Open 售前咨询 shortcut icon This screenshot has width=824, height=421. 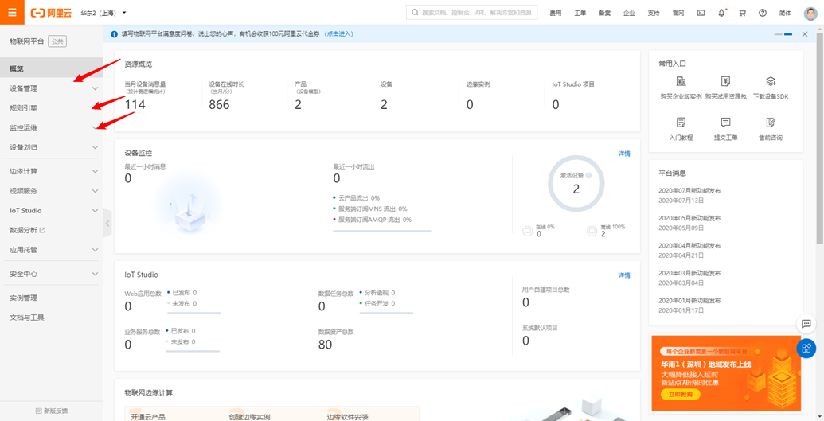(771, 123)
